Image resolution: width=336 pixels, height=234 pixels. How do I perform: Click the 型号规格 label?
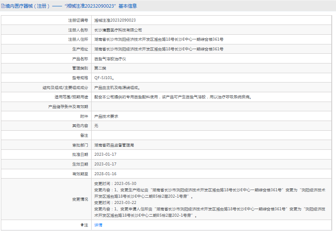pos(80,78)
